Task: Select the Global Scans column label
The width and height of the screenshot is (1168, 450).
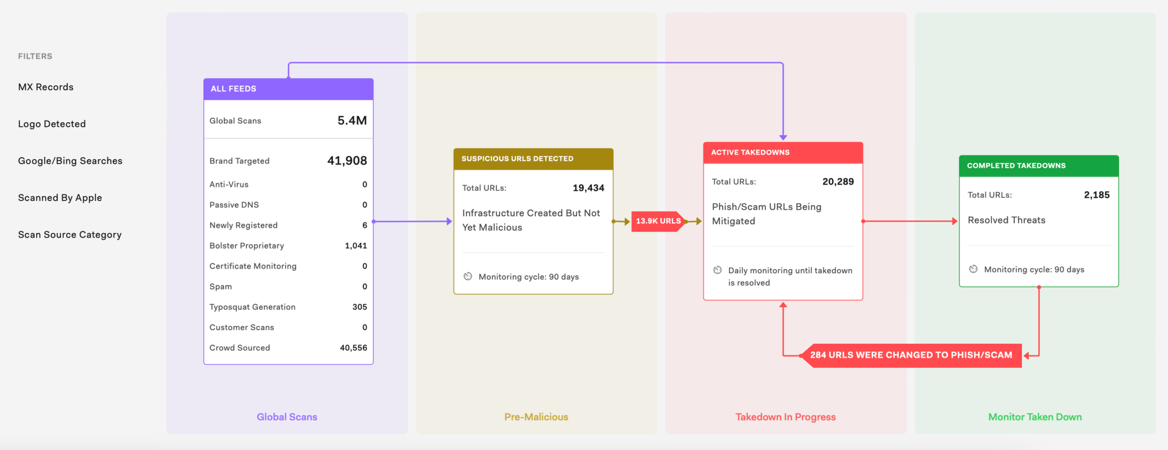Action: [x=287, y=417]
